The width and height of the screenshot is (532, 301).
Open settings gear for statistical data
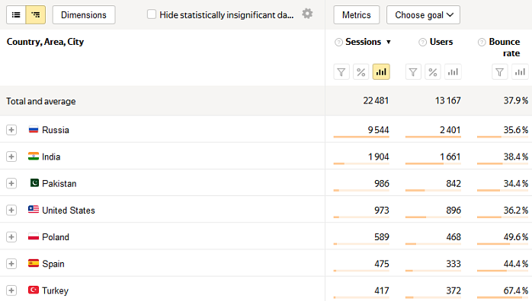[307, 14]
